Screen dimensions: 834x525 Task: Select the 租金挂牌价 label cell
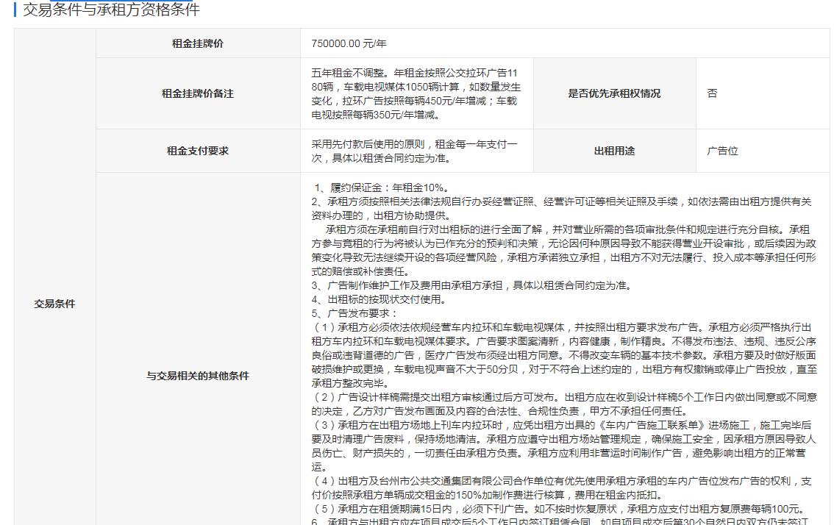[x=197, y=43]
